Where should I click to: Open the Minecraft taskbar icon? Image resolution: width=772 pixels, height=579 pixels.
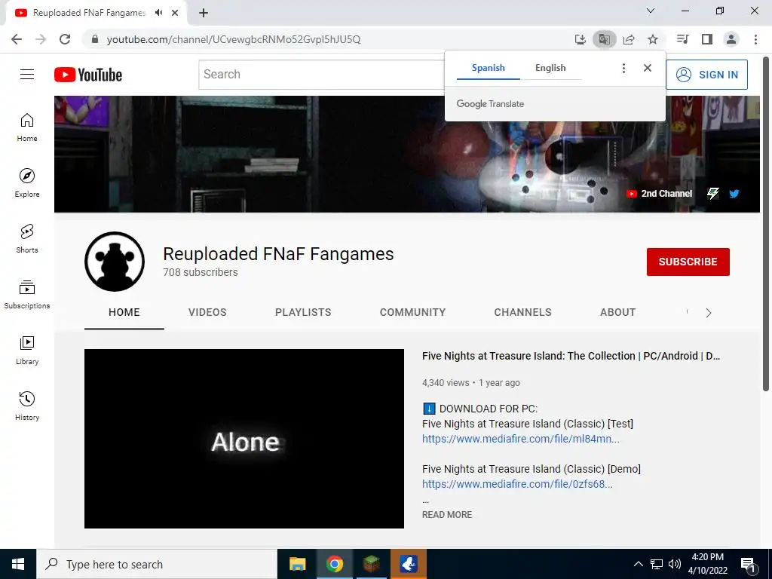click(x=371, y=564)
